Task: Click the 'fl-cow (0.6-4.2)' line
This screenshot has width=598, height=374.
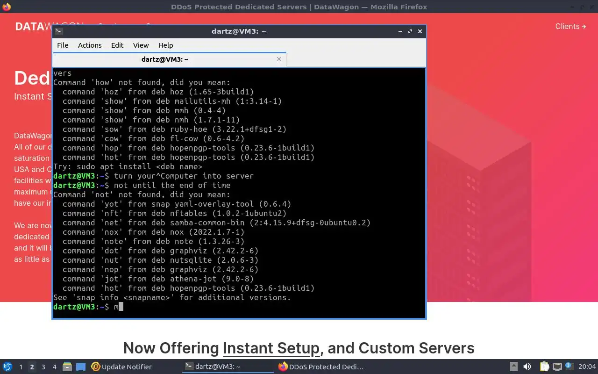Action: (x=153, y=138)
